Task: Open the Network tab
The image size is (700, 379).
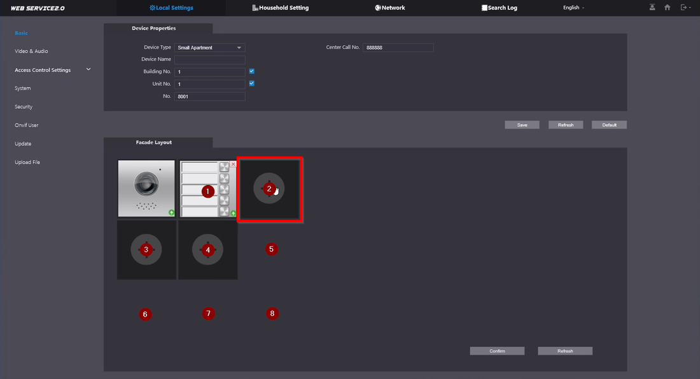Action: 389,8
